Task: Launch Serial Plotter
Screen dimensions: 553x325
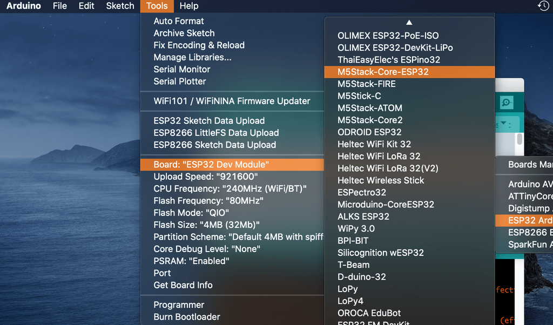Action: pos(232,82)
